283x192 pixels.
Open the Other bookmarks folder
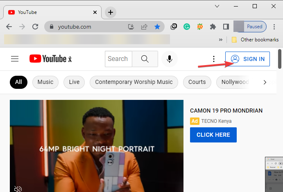[255, 40]
